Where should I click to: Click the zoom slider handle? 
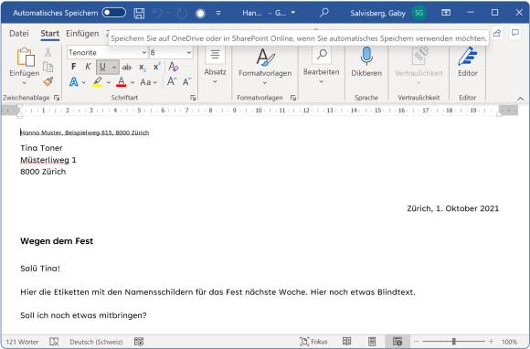coord(453,342)
